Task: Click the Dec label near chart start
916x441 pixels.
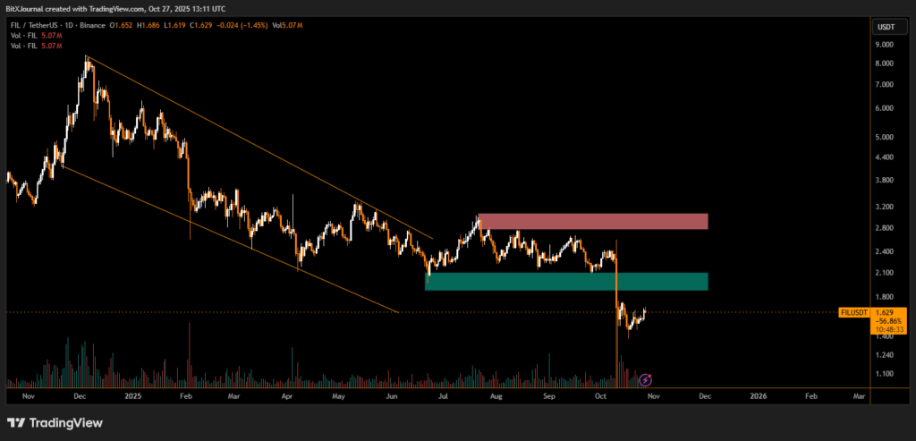Action: (x=80, y=394)
